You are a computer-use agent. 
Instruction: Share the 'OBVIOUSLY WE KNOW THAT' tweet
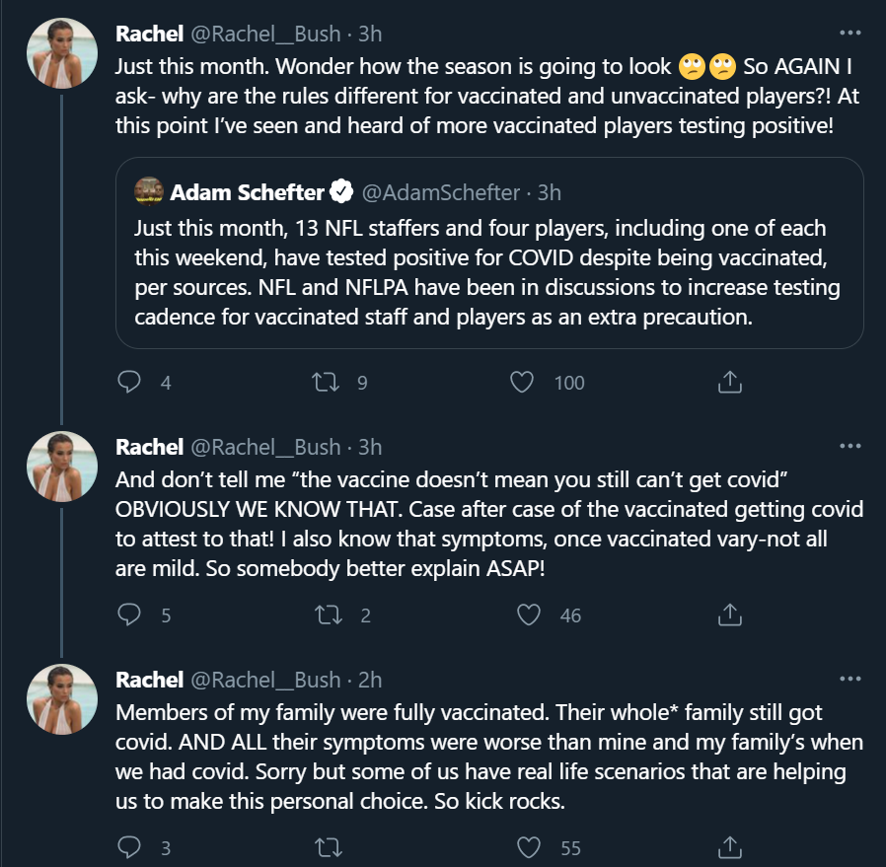point(729,614)
